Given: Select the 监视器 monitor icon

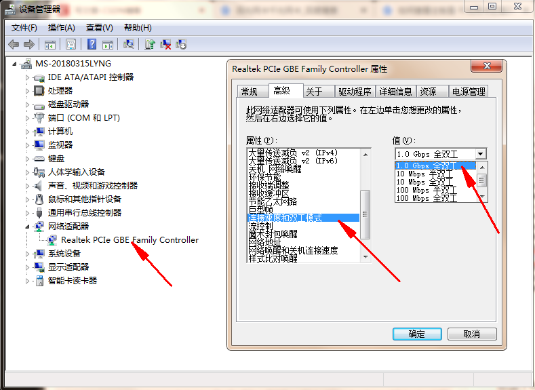Looking at the screenshot, I should pos(39,145).
